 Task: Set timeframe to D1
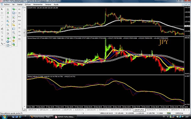(19, 32)
